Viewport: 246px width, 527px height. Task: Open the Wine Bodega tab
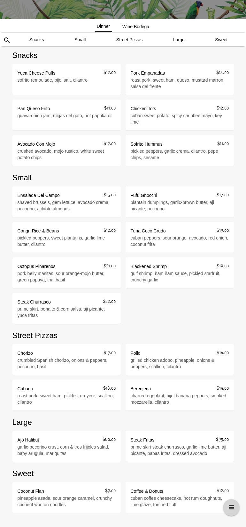point(135,27)
